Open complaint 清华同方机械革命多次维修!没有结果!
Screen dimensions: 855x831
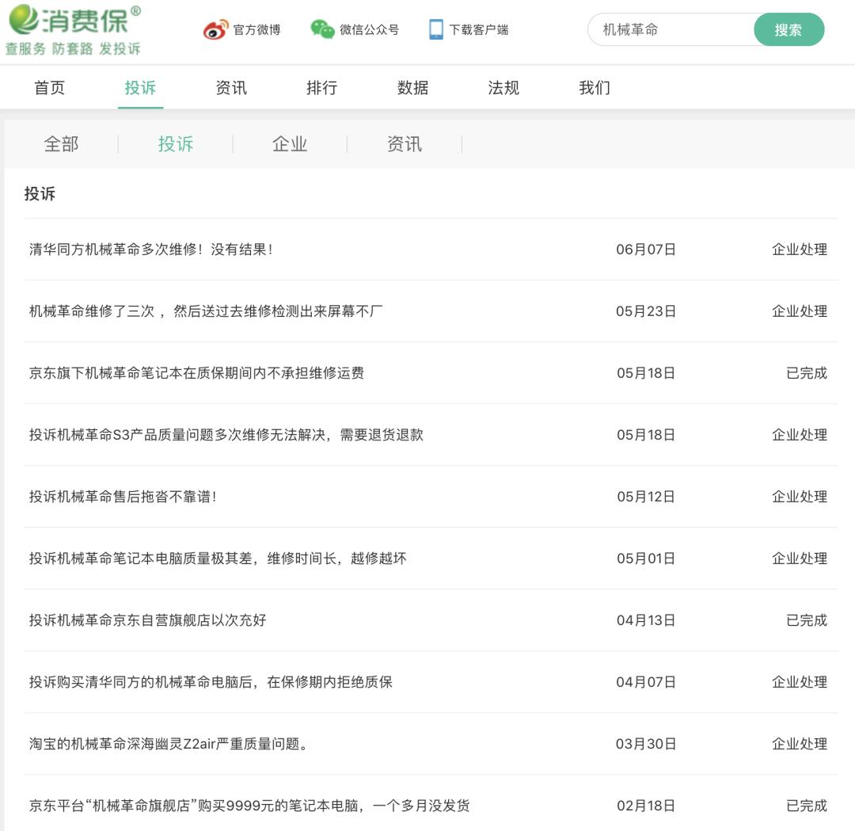151,250
